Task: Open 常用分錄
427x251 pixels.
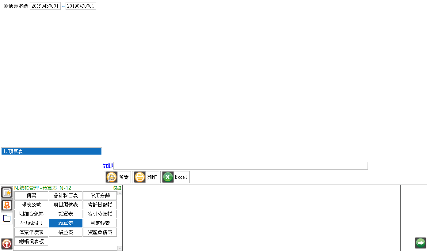Action: click(100, 196)
